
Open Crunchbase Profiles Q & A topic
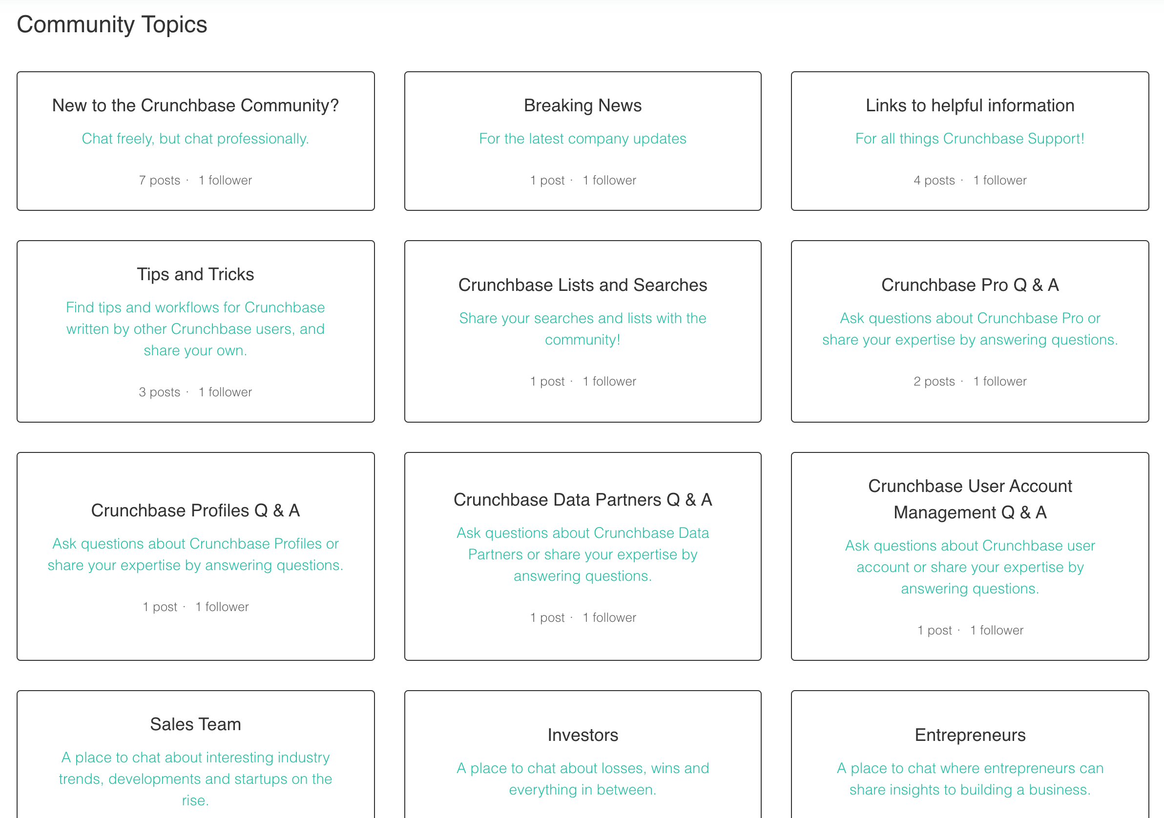(x=195, y=511)
